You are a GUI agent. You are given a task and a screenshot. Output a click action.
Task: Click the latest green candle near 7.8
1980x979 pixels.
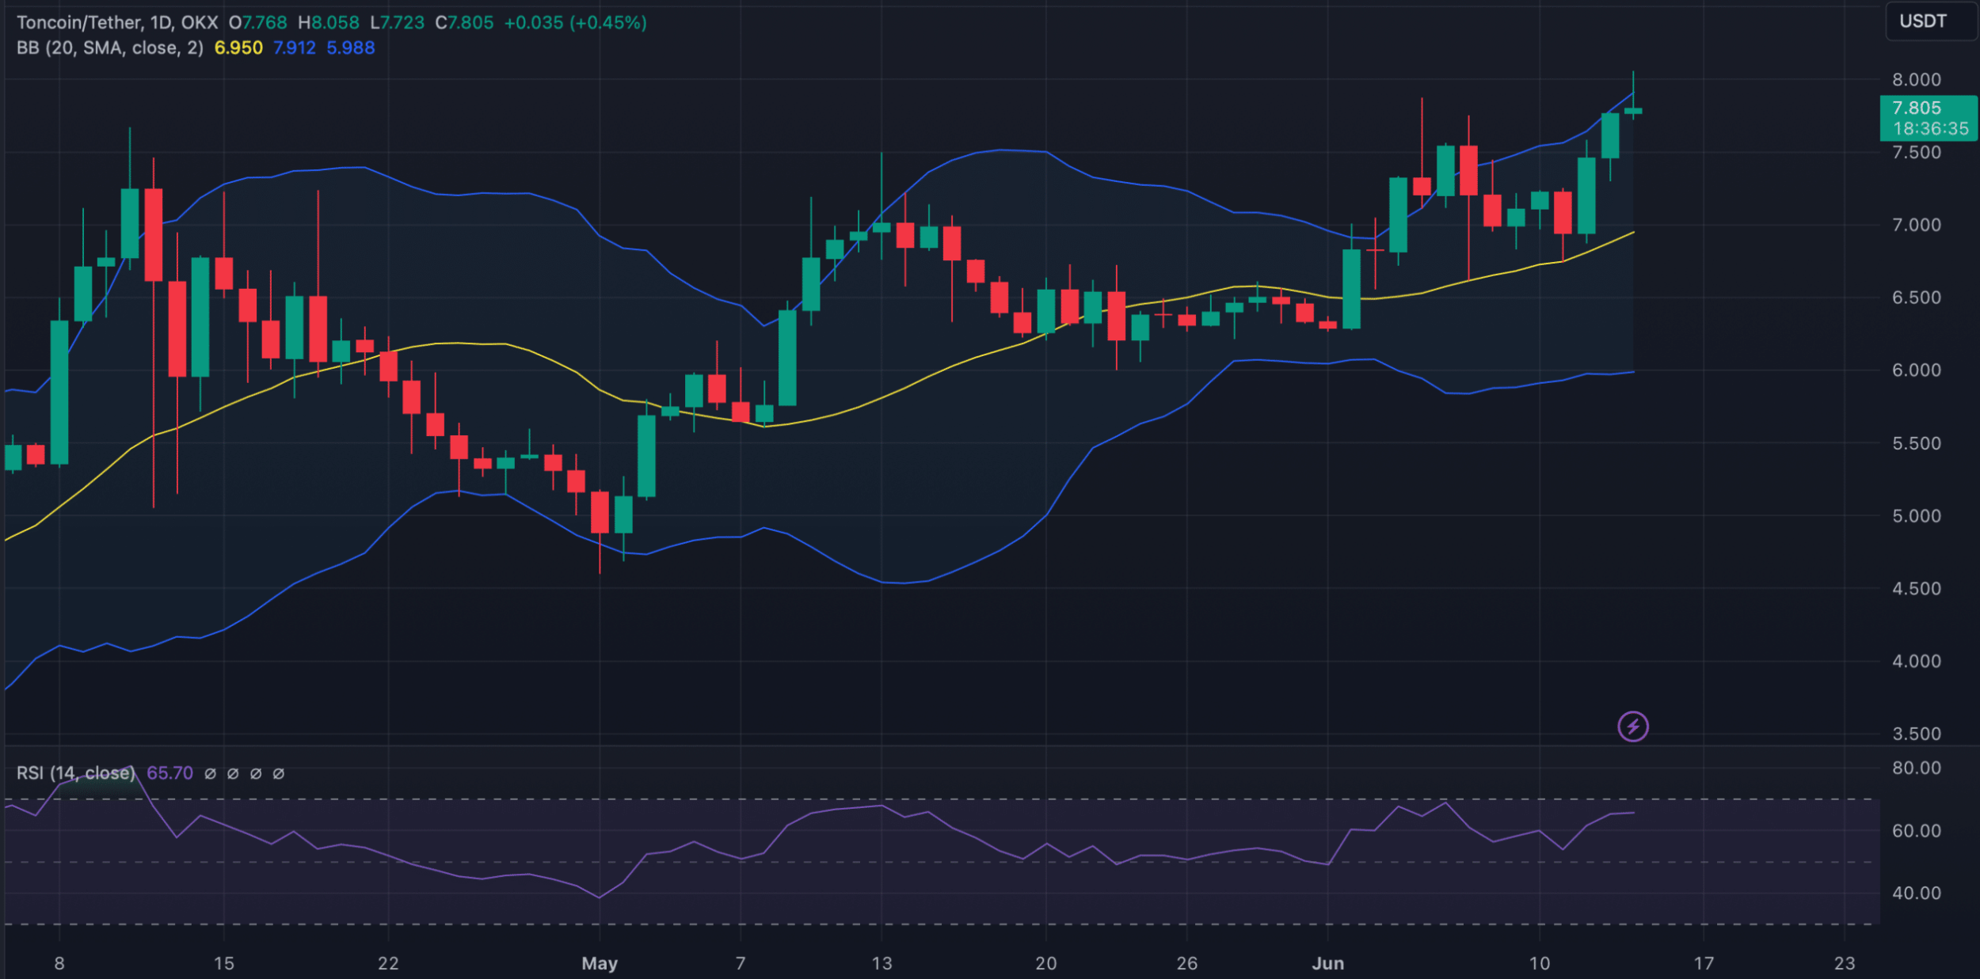click(1633, 112)
